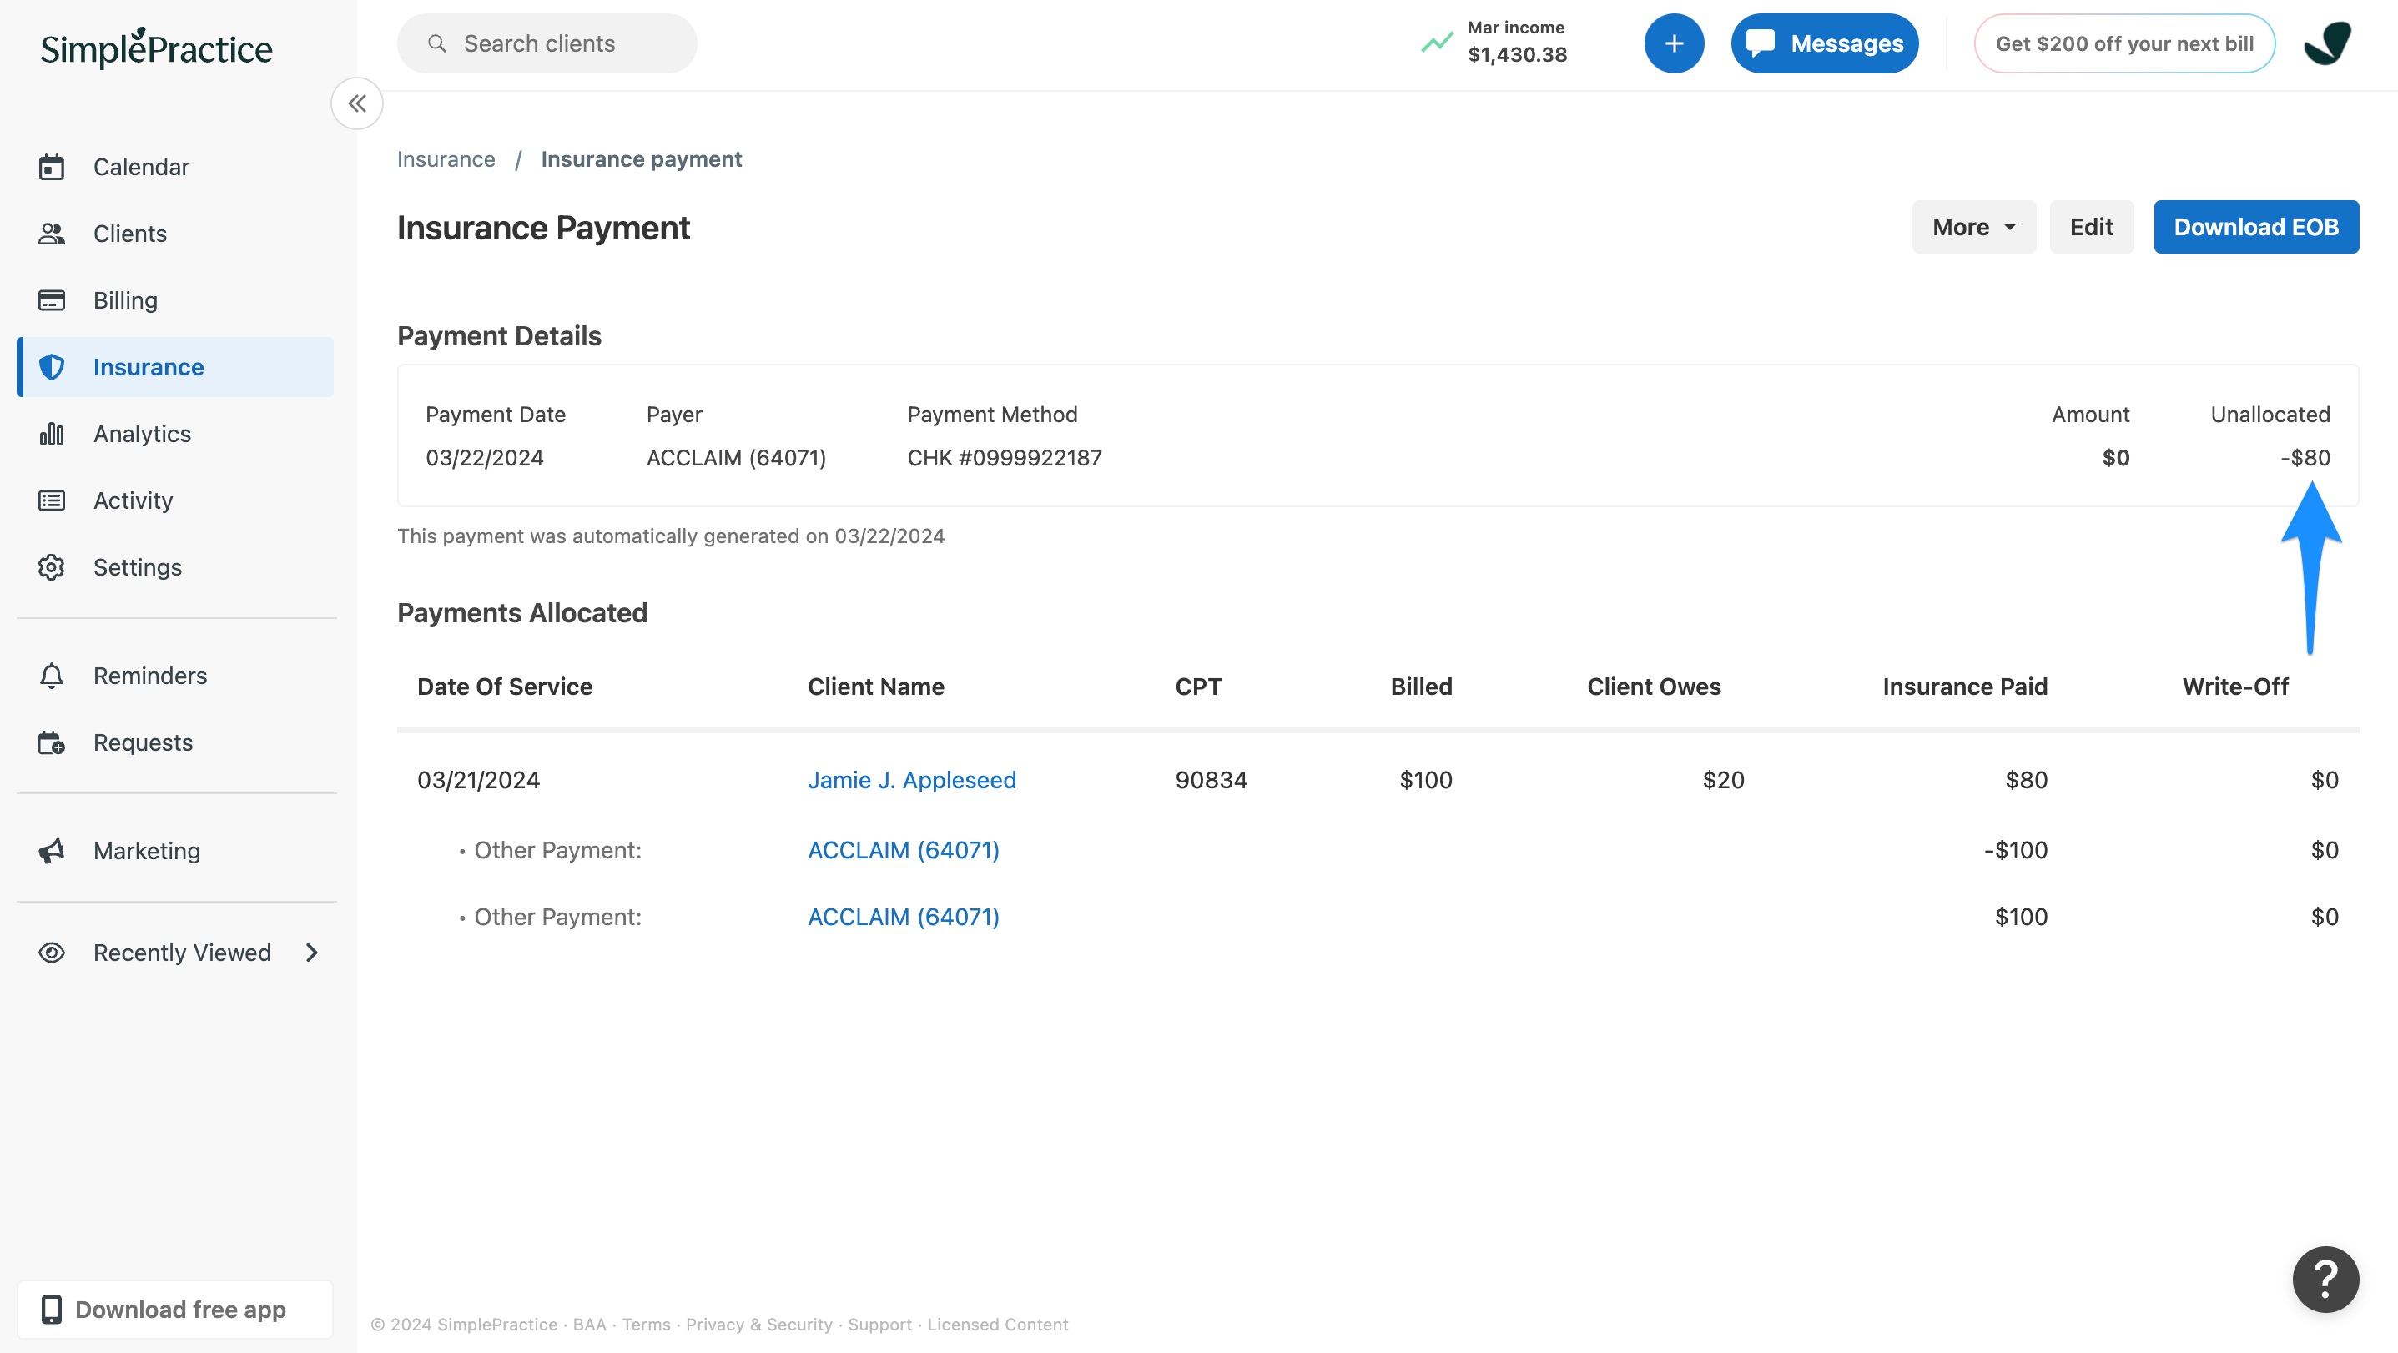Click date of service 03/21/2024
Viewport: 2398px width, 1353px height.
click(x=477, y=780)
